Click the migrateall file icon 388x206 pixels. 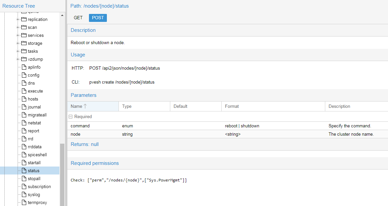pyautogui.click(x=24, y=115)
